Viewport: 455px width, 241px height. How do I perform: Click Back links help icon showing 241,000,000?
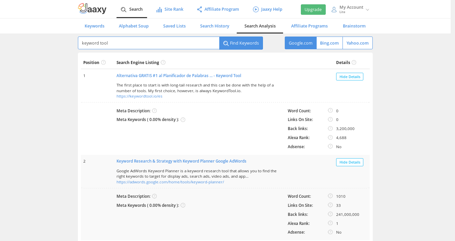pyautogui.click(x=330, y=214)
